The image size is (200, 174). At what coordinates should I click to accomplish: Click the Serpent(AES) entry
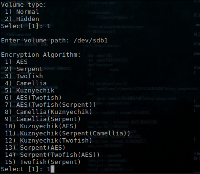coord(35,148)
